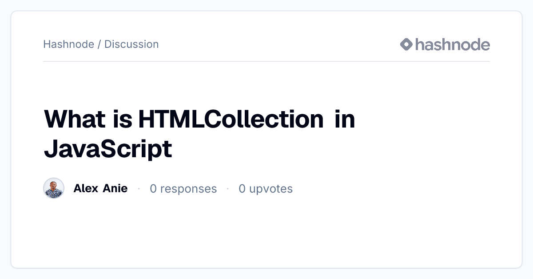Open Alex Anie's profile avatar
This screenshot has height=279, width=533.
pyautogui.click(x=54, y=189)
